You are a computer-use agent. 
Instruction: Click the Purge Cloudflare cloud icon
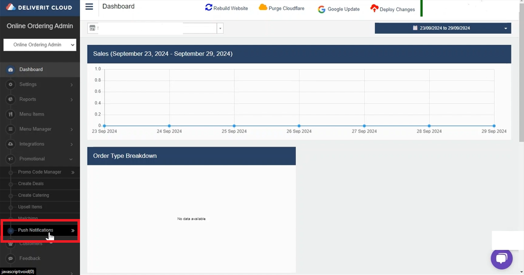pos(263,7)
